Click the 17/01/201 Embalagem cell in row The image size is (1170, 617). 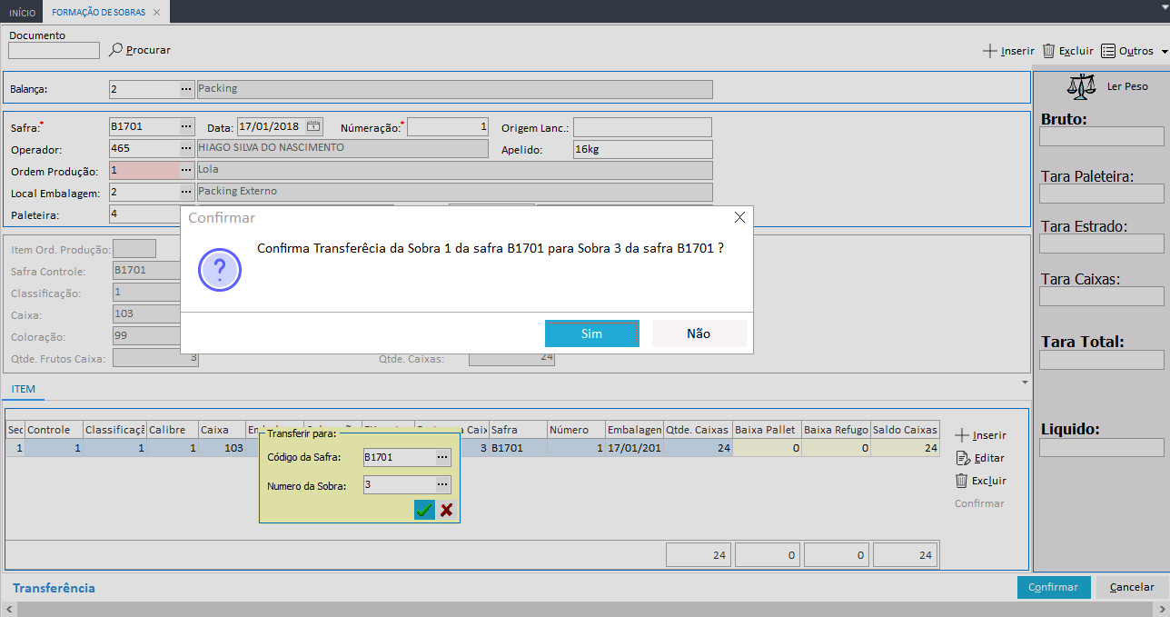pyautogui.click(x=634, y=448)
